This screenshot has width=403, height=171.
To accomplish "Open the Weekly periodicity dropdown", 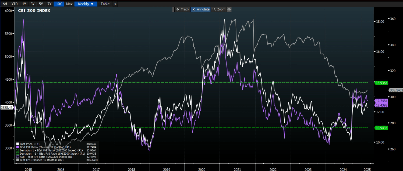I will 86,4.
